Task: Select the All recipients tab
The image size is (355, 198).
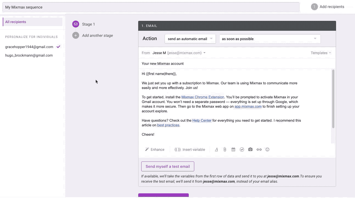Action: coord(32,22)
